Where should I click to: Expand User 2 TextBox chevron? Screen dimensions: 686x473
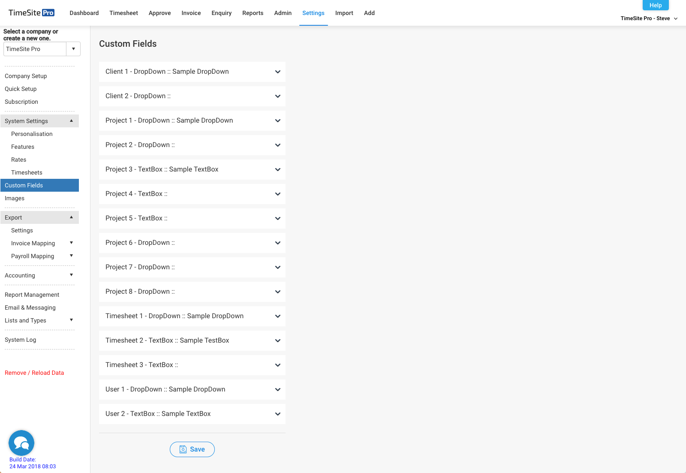click(278, 414)
